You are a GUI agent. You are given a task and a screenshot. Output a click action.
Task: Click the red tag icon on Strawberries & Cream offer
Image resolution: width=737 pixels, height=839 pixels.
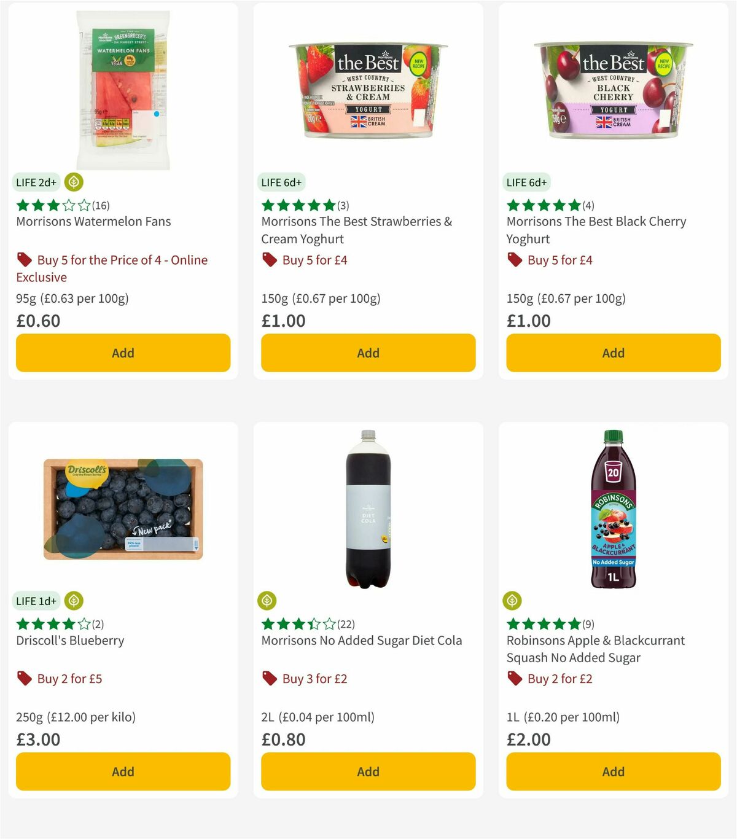point(269,260)
